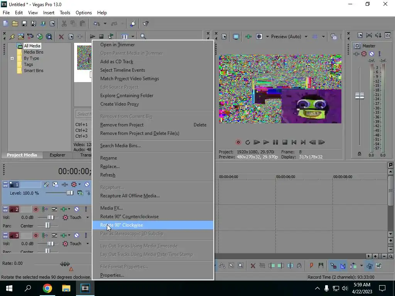Toggle Solo on audio track 2
395x296 pixels.
86,209
